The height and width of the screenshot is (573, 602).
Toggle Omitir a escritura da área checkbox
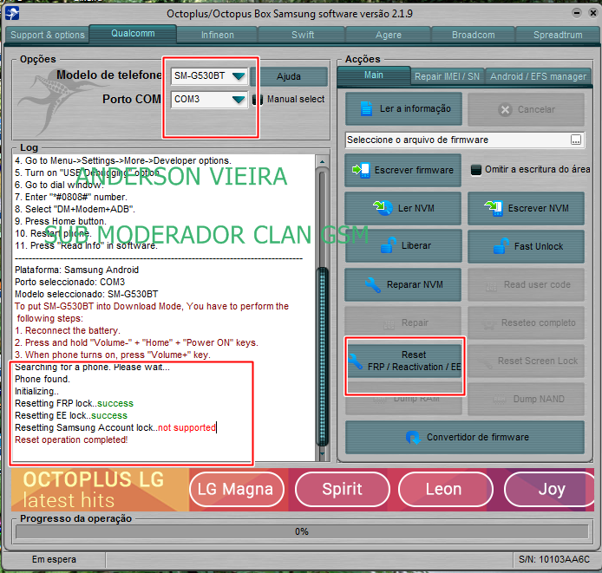(x=476, y=170)
